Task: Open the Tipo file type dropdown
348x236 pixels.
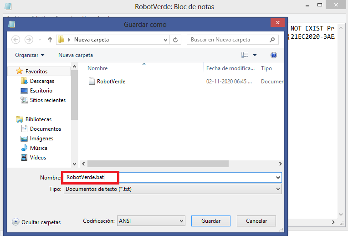Action: [173, 189]
